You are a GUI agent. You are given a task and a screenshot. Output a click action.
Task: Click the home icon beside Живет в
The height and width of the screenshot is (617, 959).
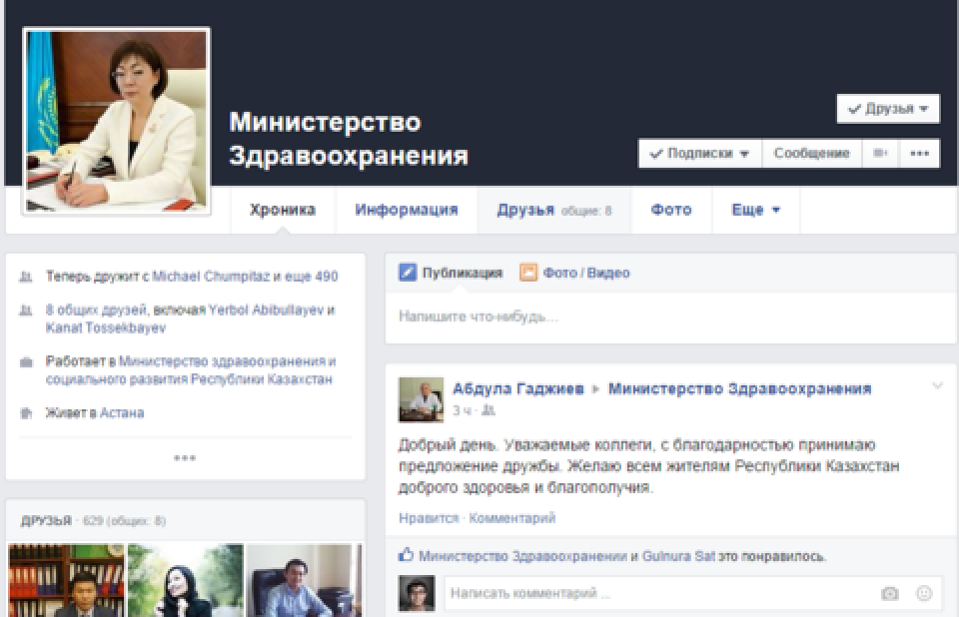[x=26, y=412]
